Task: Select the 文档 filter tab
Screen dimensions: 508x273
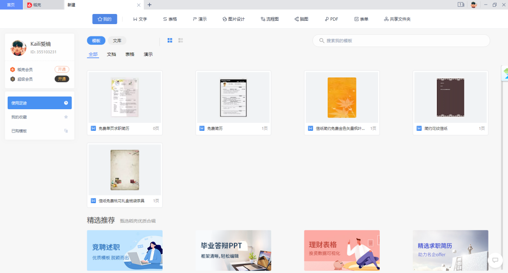Action: pos(111,54)
